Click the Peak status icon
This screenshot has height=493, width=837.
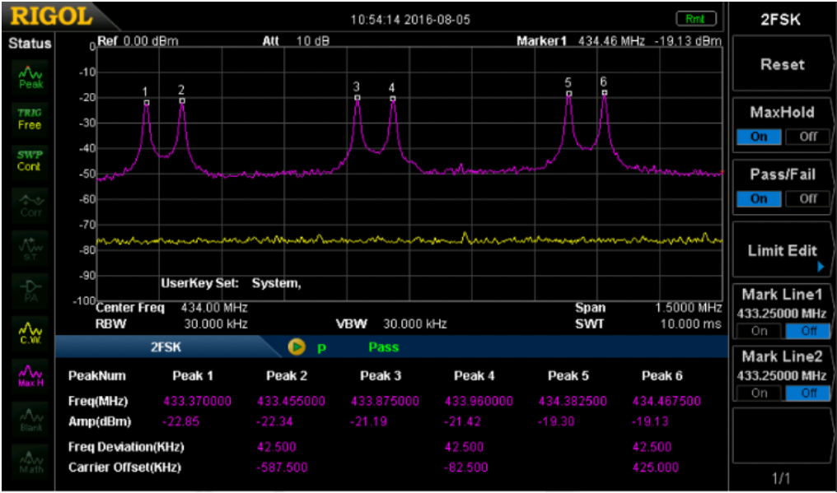pos(31,77)
